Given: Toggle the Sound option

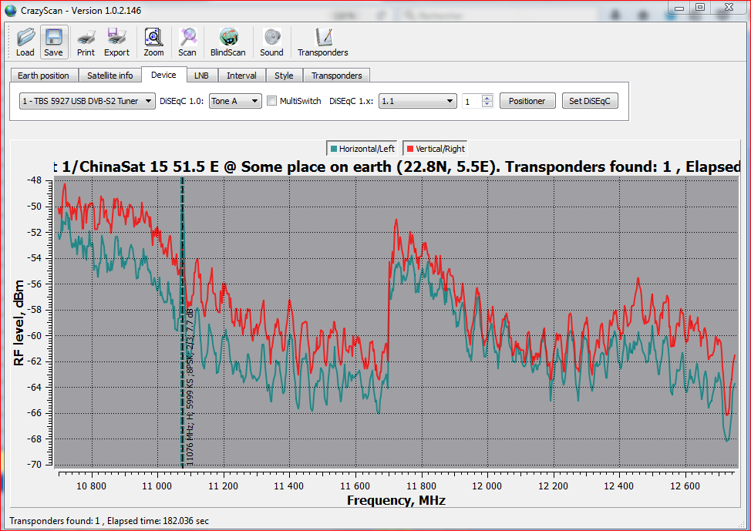Looking at the screenshot, I should pyautogui.click(x=271, y=42).
